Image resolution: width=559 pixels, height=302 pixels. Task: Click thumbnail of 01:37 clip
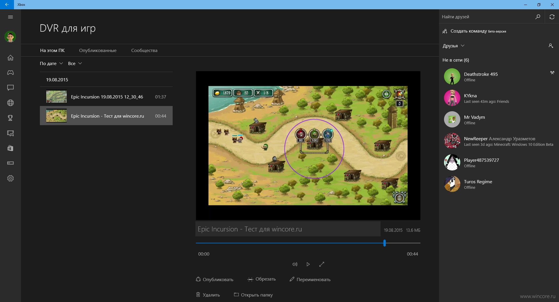(56, 97)
